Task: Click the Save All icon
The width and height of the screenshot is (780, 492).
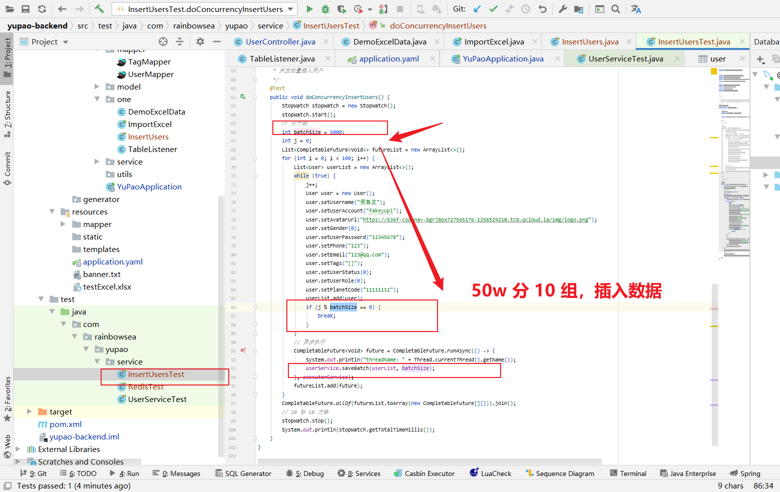Action: click(x=26, y=9)
